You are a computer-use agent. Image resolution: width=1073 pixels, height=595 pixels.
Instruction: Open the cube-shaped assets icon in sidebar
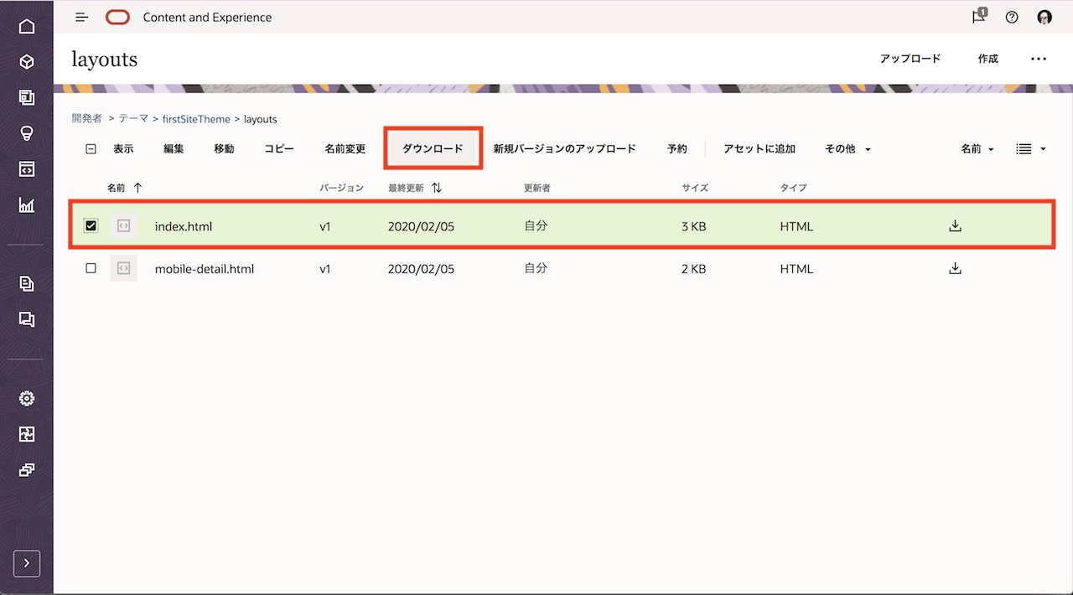click(27, 62)
